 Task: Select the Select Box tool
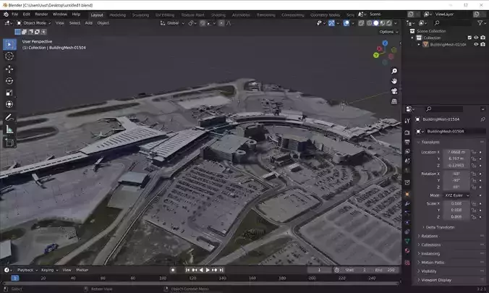pyautogui.click(x=9, y=45)
